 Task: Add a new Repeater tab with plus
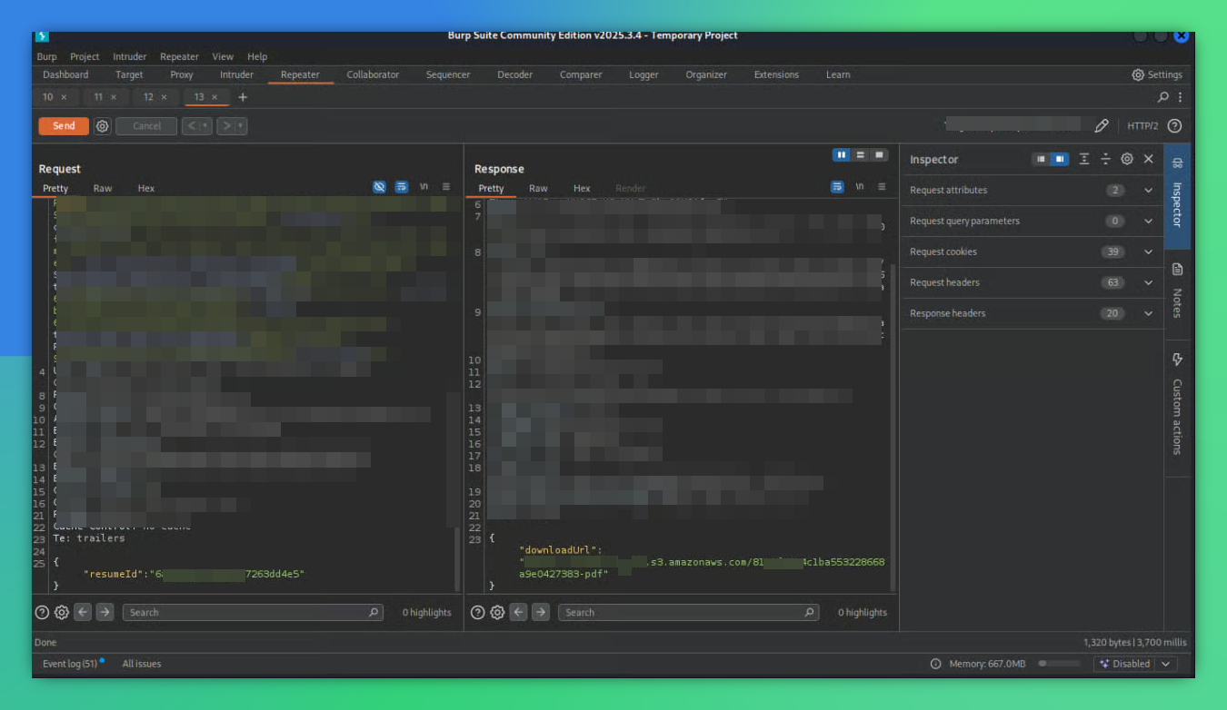pyautogui.click(x=243, y=97)
